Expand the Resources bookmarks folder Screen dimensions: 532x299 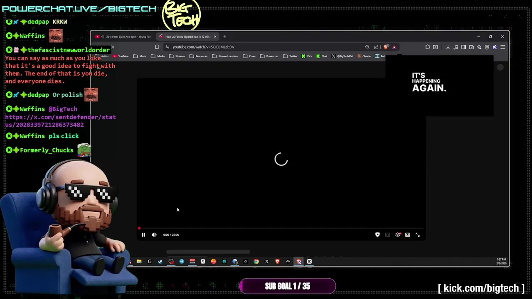tap(198, 56)
